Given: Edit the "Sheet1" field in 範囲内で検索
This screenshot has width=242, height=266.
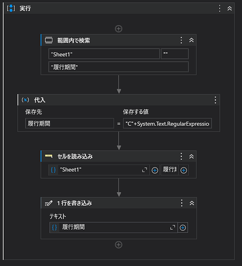Looking at the screenshot, I should point(104,54).
